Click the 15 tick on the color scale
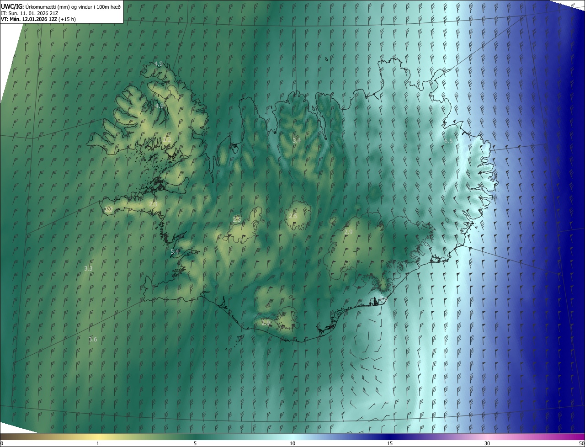The width and height of the screenshot is (585, 447). [390, 444]
